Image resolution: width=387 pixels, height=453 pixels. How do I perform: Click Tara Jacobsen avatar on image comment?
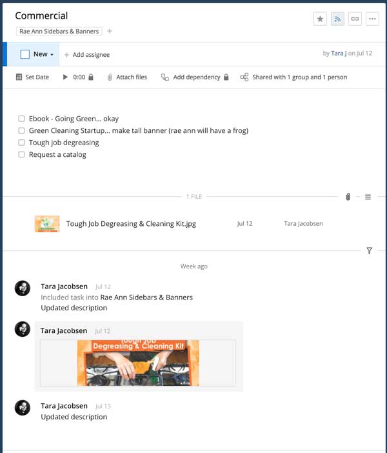(x=23, y=329)
